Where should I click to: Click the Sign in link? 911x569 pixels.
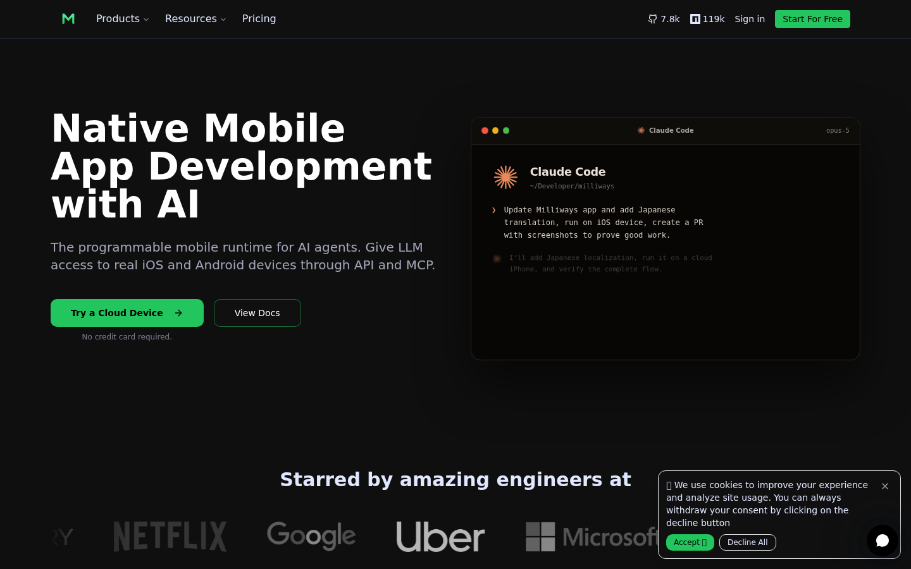pyautogui.click(x=750, y=19)
